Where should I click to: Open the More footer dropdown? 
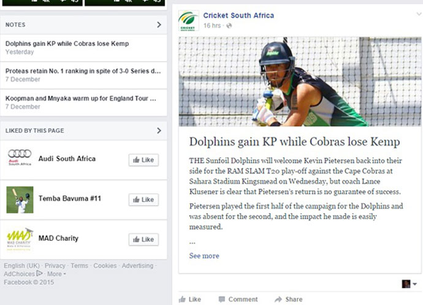[56, 274]
